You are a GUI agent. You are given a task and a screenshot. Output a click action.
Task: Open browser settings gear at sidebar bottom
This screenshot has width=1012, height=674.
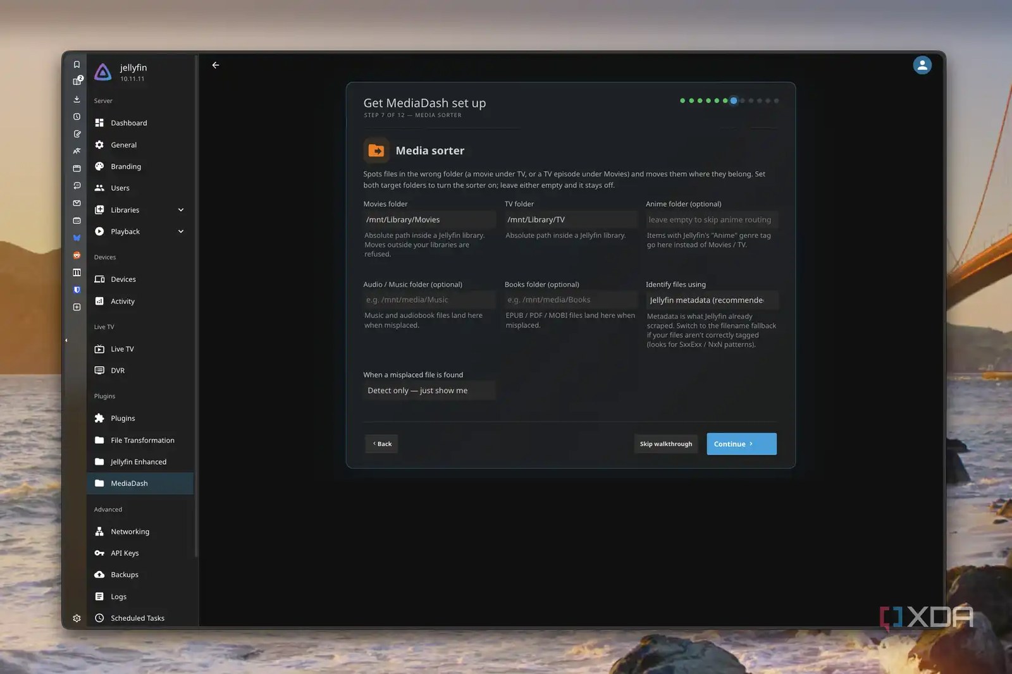77,618
